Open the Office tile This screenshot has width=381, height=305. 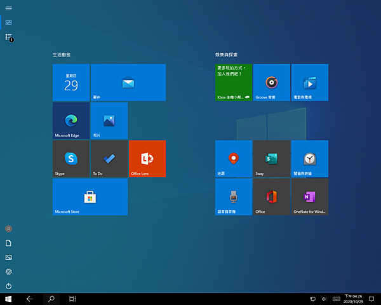pos(272,197)
